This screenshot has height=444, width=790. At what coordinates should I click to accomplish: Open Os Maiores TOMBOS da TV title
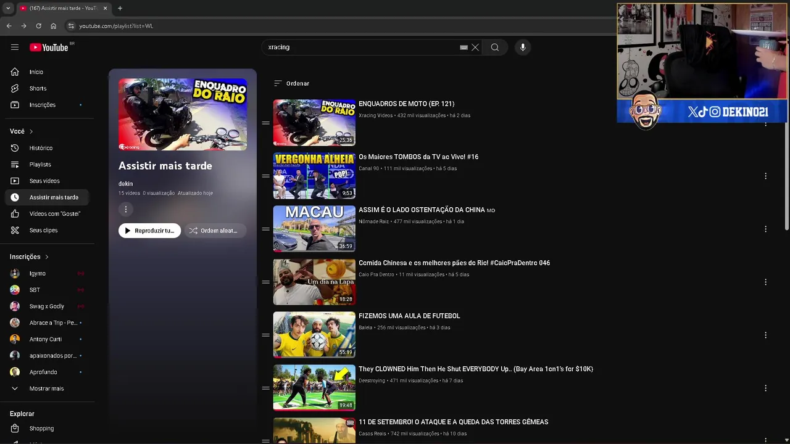click(418, 157)
